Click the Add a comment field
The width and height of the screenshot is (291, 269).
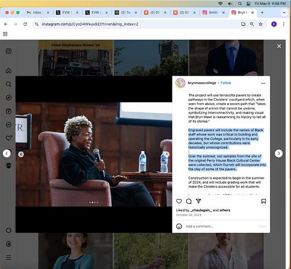(x=220, y=226)
